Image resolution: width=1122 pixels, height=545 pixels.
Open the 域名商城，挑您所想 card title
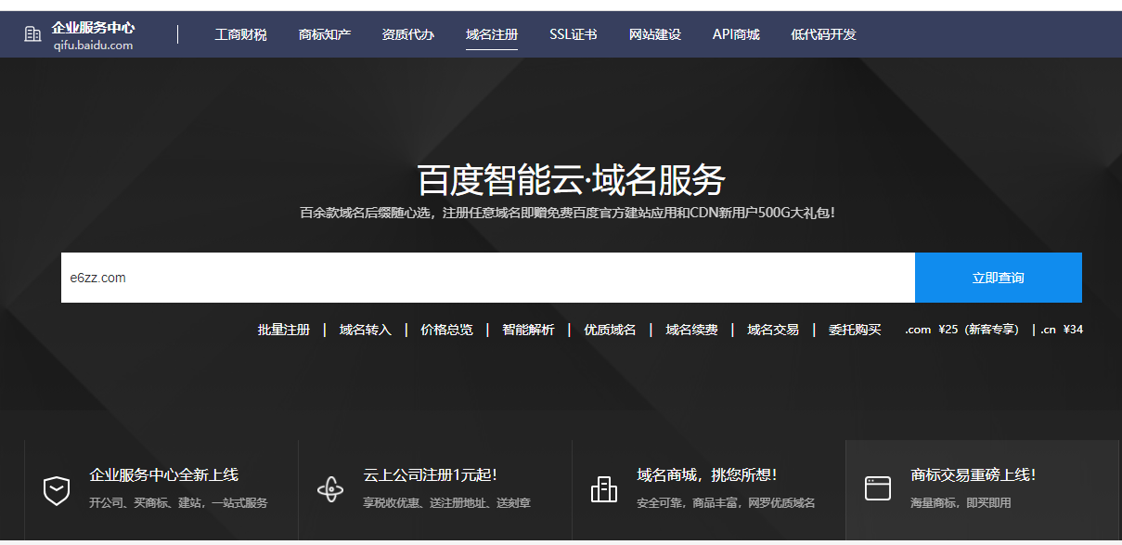(x=707, y=475)
